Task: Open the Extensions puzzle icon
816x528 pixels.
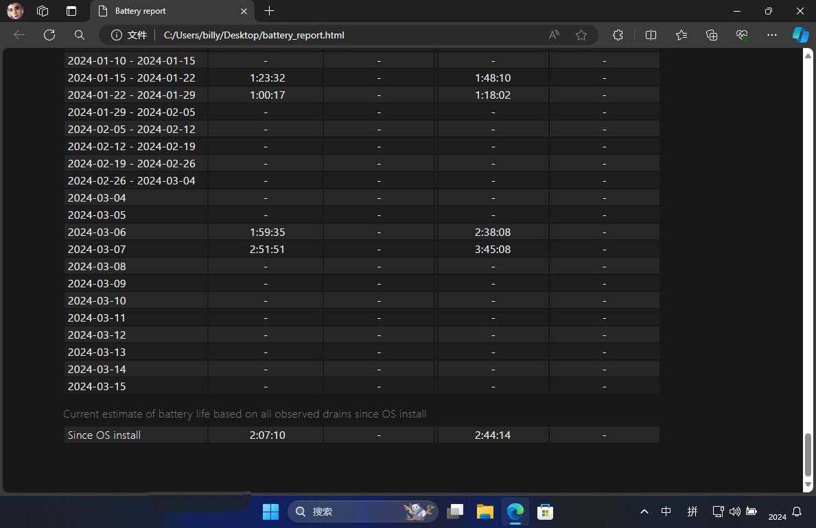Action: click(x=618, y=35)
